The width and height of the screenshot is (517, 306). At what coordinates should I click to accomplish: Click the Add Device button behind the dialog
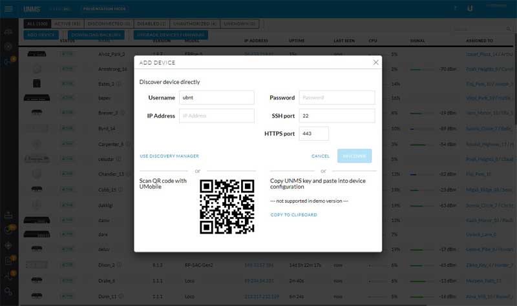pos(41,35)
